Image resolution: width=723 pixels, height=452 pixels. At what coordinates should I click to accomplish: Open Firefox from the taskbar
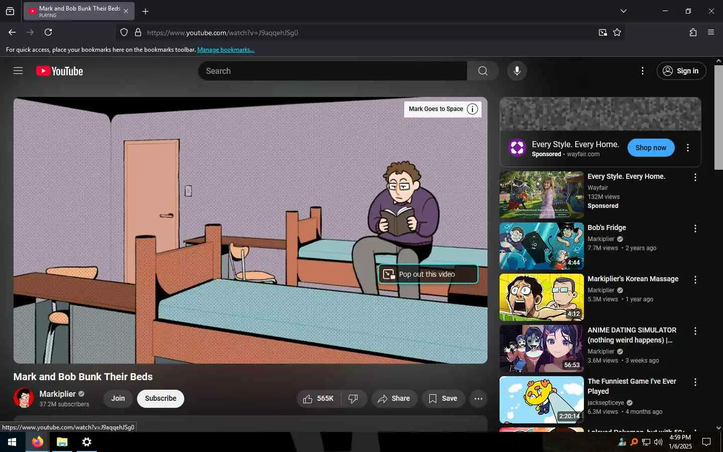pos(38,442)
